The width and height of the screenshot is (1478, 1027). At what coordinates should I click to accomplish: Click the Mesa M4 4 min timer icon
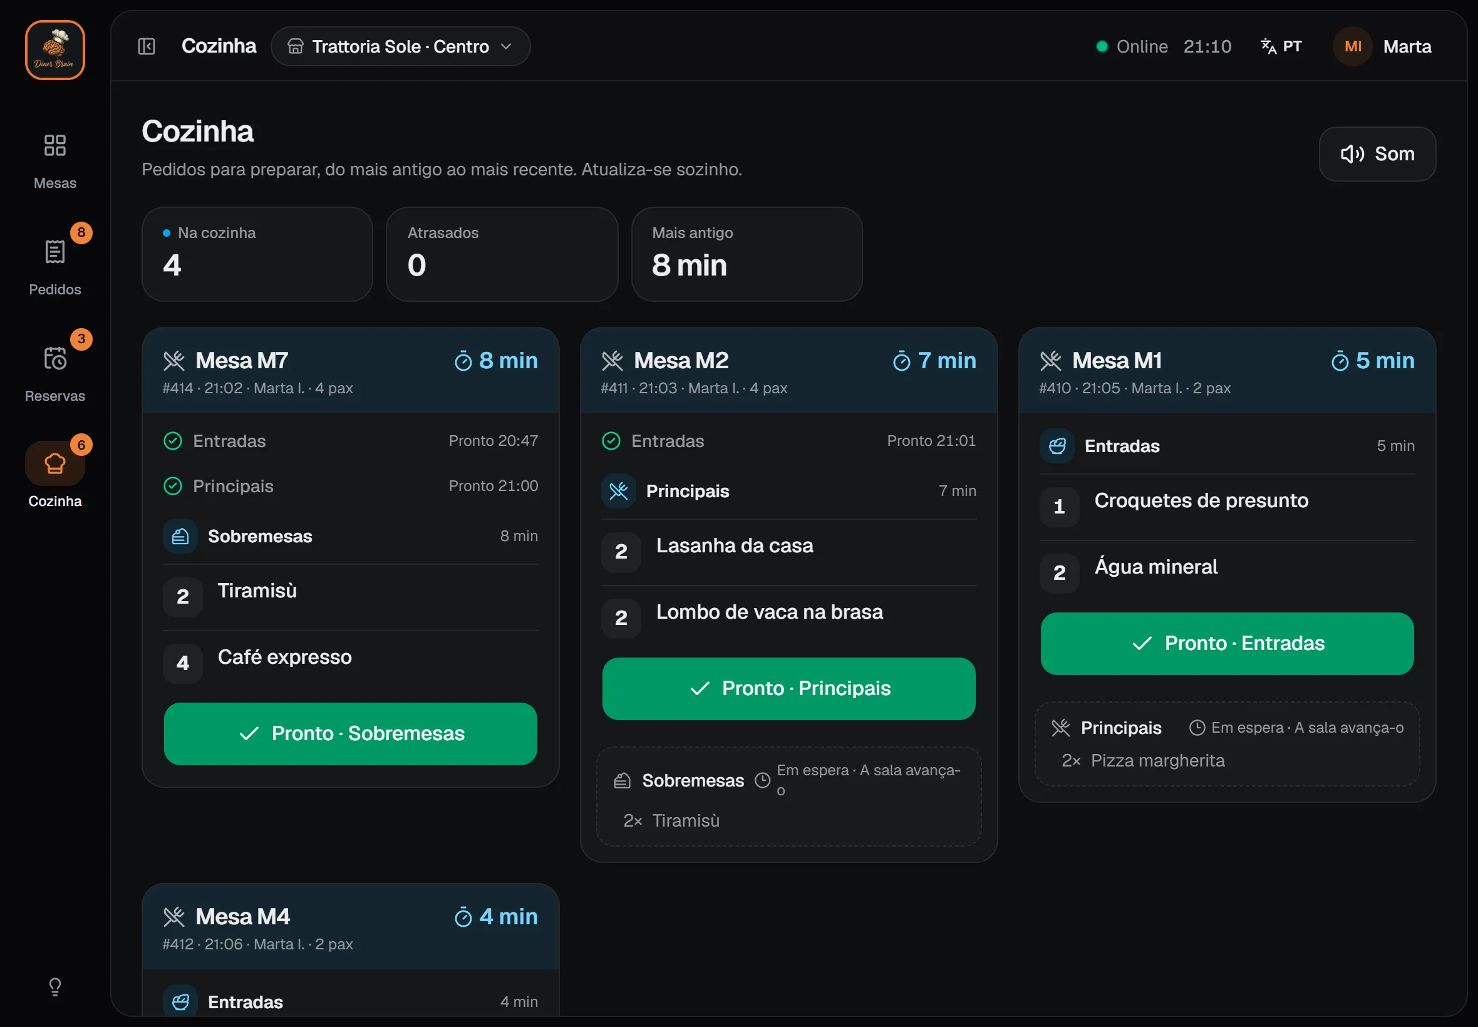(x=463, y=917)
